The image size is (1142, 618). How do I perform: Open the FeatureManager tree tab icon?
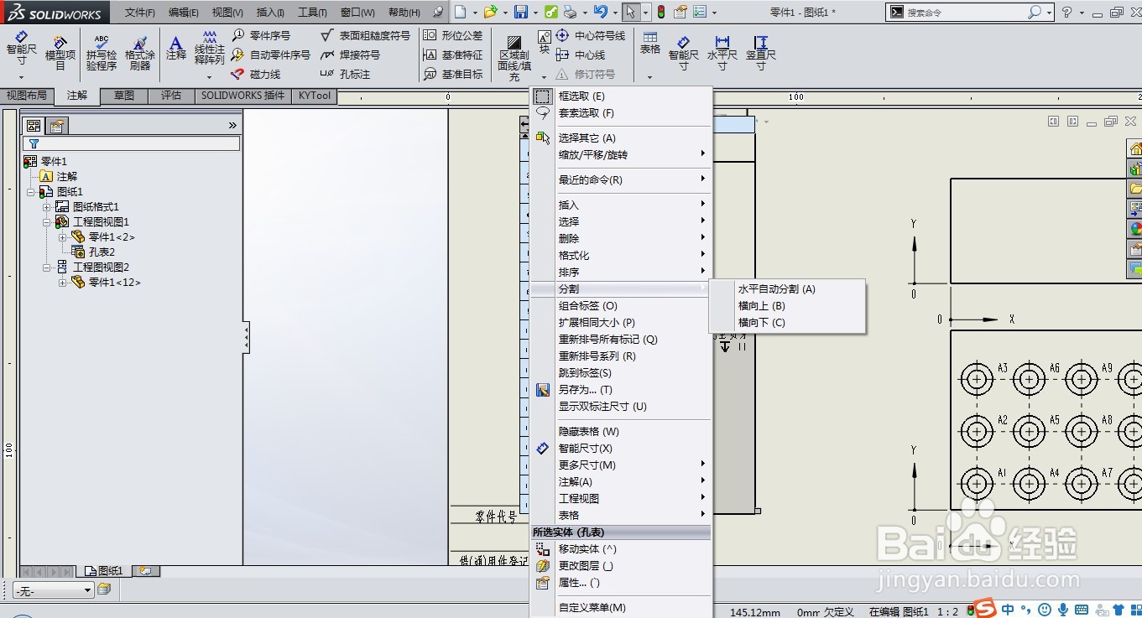[x=34, y=126]
